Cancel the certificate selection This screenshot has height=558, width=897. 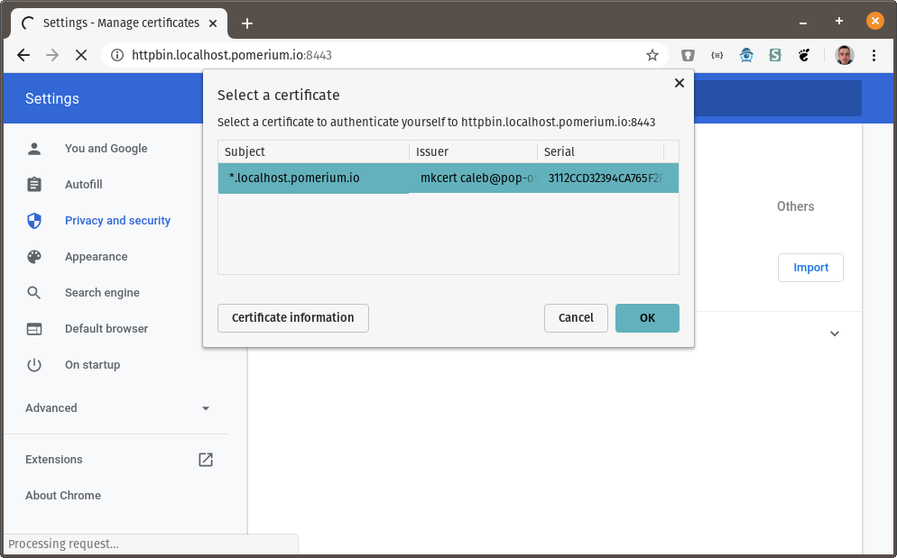576,318
